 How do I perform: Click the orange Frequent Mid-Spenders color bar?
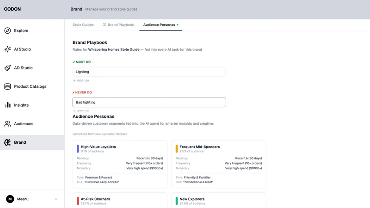pos(177,149)
